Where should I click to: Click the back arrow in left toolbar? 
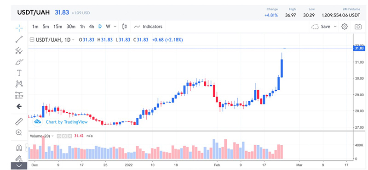tap(19, 106)
